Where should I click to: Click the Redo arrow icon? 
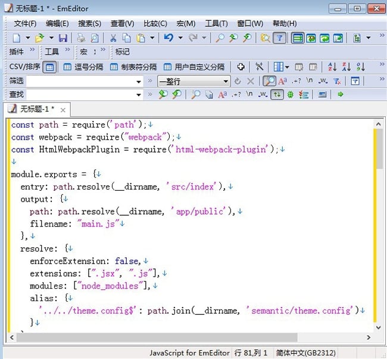click(193, 38)
